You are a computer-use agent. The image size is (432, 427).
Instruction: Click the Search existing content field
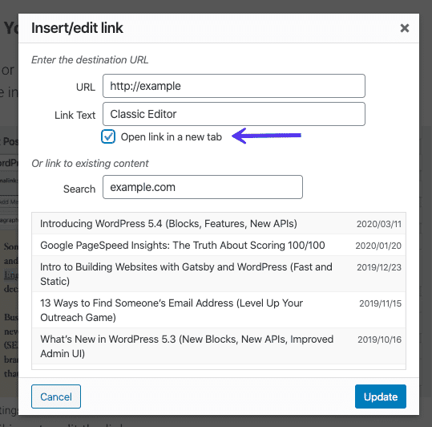203,187
